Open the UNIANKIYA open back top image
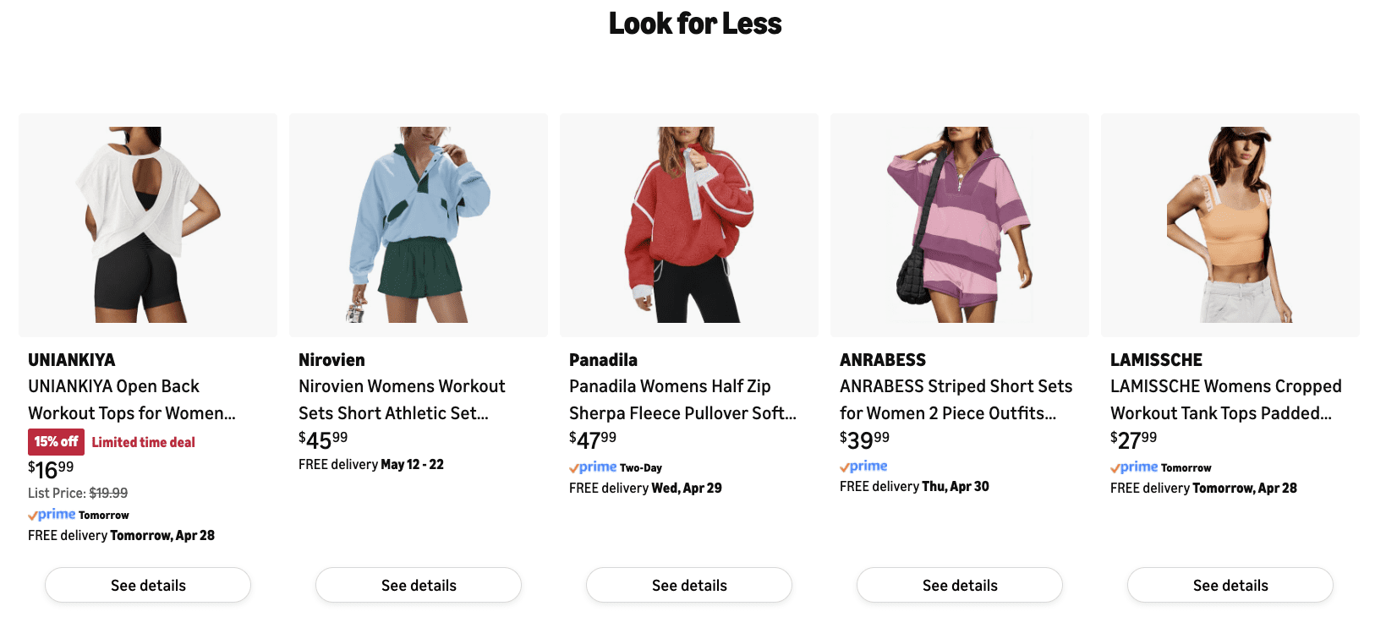Image resolution: width=1375 pixels, height=617 pixels. 148,225
